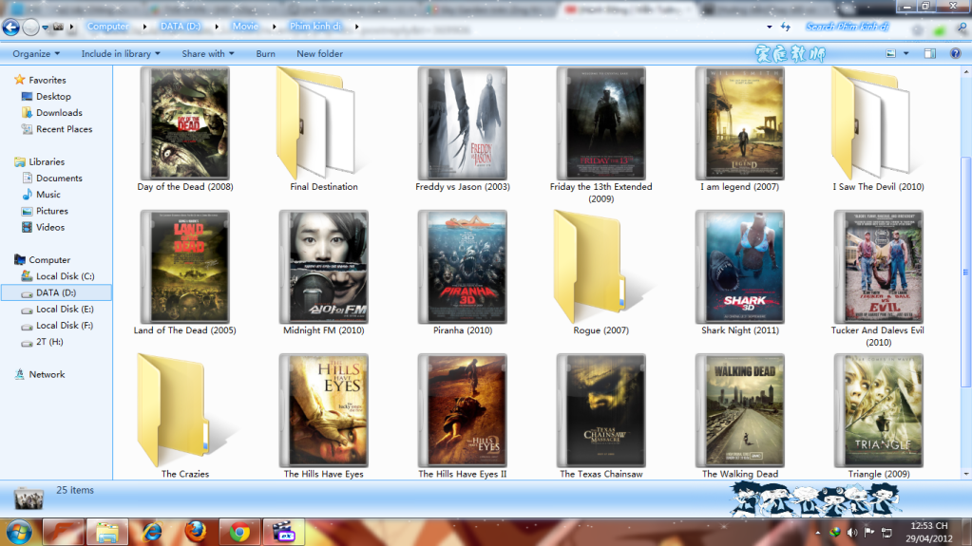972x546 pixels.
Task: Select The Hills Have Eyes icon
Action: point(324,411)
